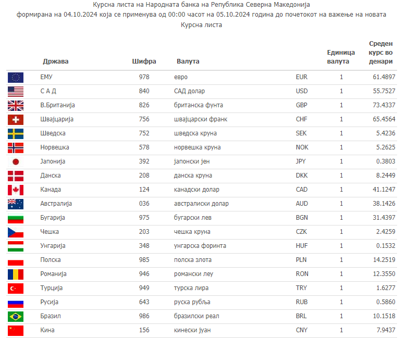The height and width of the screenshot is (338, 419).
Task: Select the Japanese flag icon
Action: [16, 162]
